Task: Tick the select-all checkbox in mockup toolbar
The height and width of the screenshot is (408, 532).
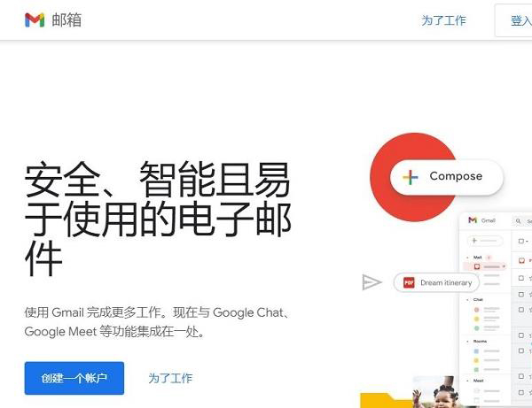Action: click(521, 241)
